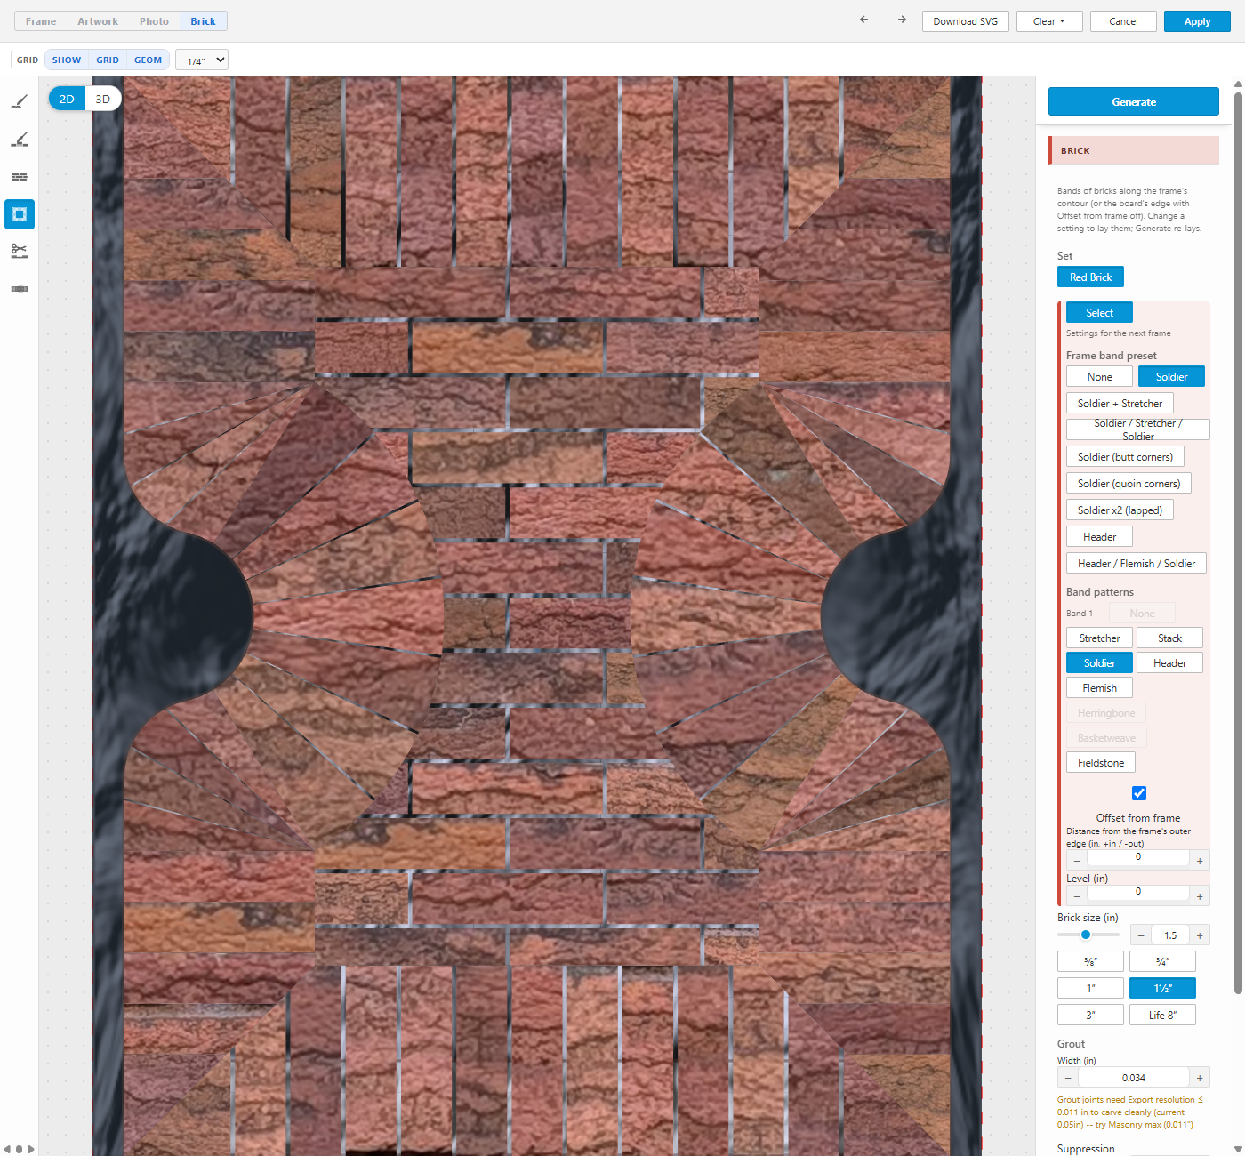Screen dimensions: 1245x1156
Task: Increase the Offset from frame distance
Action: (1200, 860)
